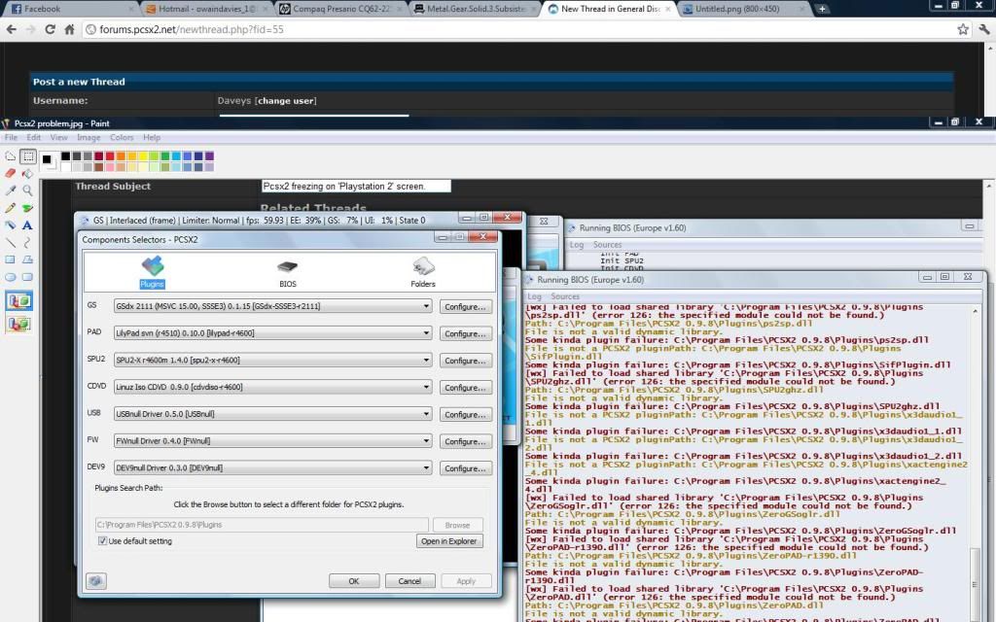Expand the USB plugin dropdown
The height and width of the screenshot is (622, 996).
(426, 414)
